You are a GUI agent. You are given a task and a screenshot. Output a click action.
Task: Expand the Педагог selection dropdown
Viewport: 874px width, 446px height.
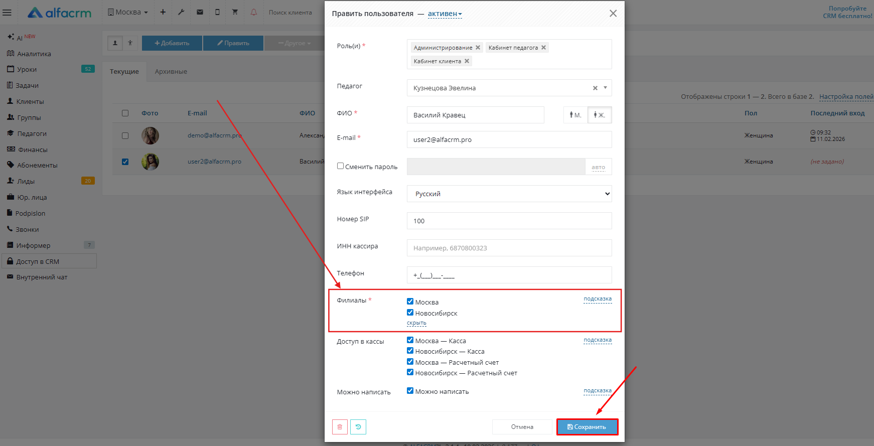[605, 88]
